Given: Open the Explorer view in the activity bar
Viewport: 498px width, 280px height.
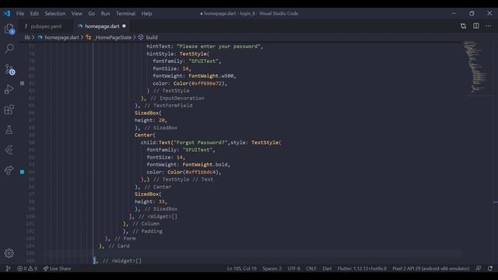Looking at the screenshot, I should coord(9,29).
